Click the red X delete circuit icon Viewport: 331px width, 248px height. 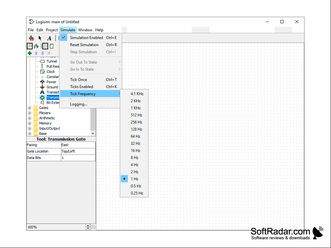click(49, 53)
